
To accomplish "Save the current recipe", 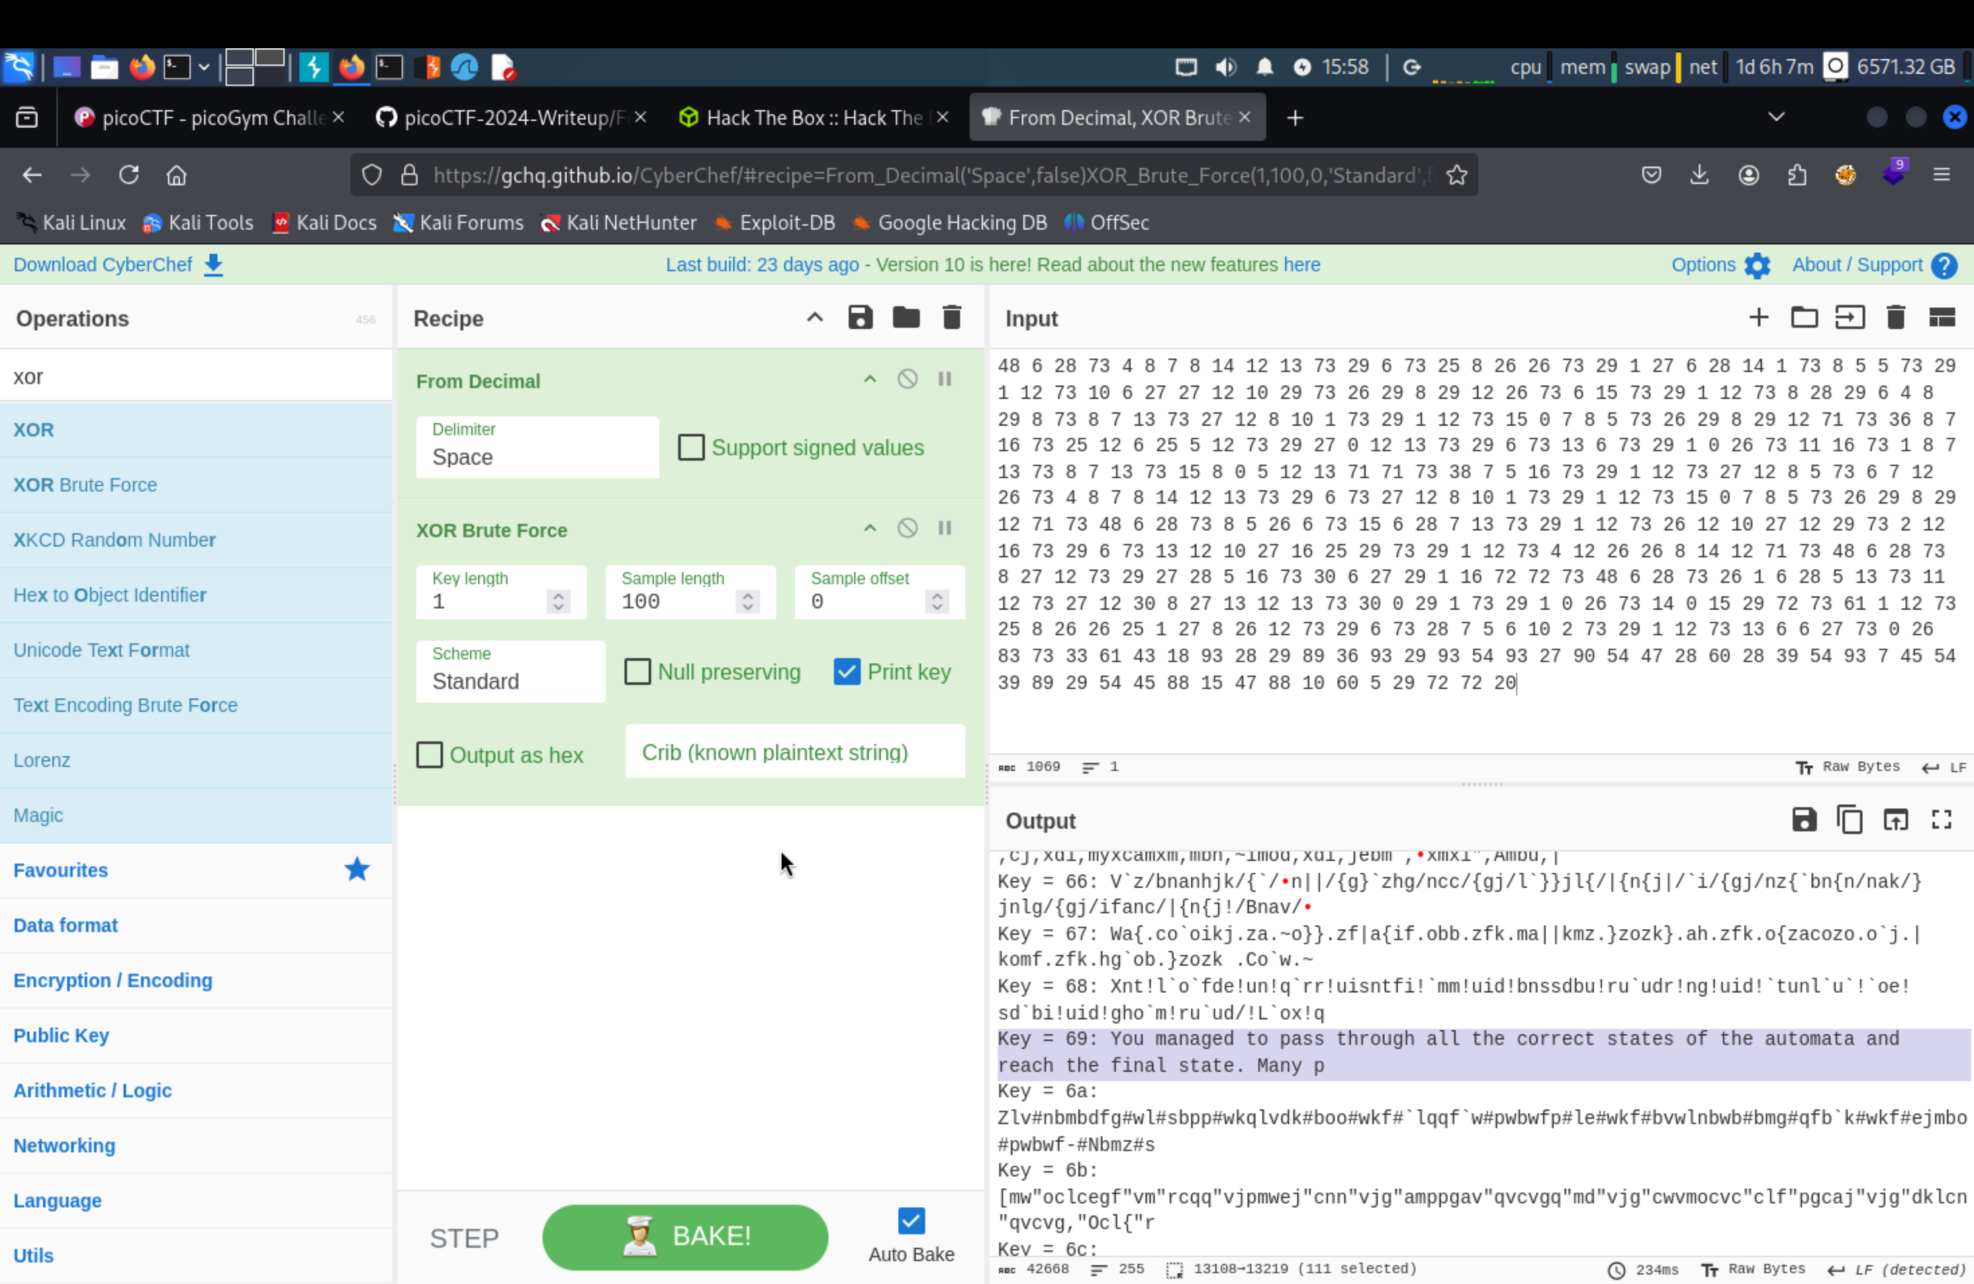I will pos(860,318).
